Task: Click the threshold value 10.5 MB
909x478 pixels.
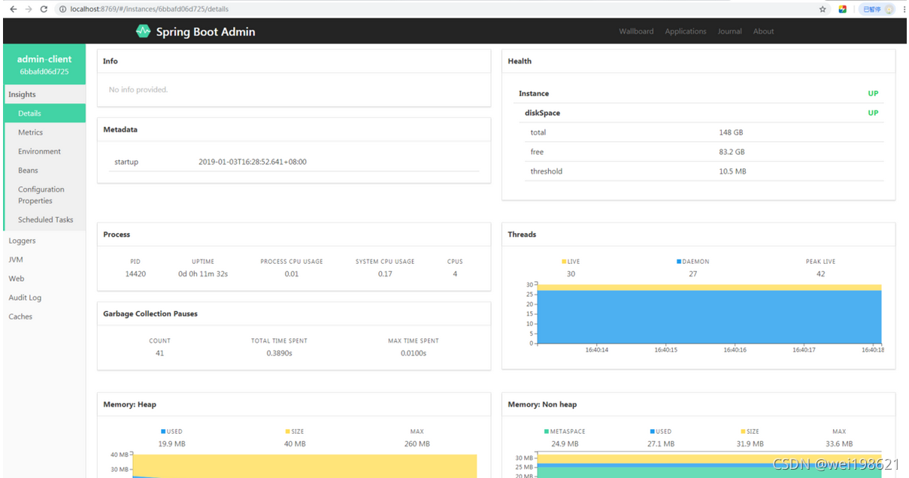Action: coord(732,171)
